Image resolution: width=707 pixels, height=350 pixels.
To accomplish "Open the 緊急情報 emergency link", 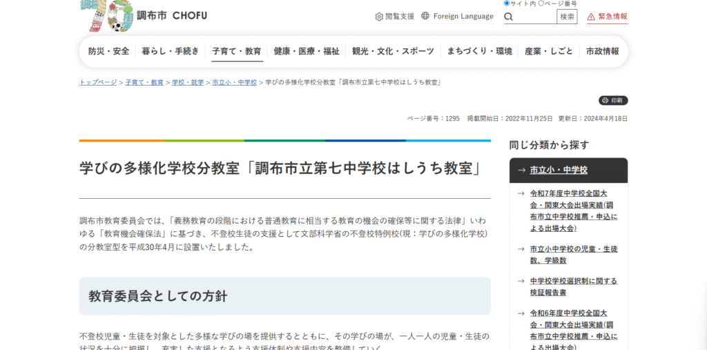I will tap(608, 17).
